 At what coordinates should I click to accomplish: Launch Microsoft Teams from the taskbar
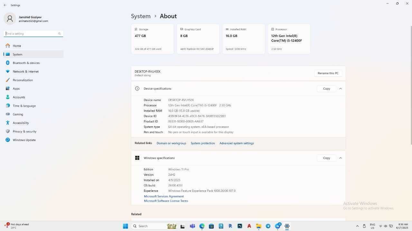click(x=192, y=226)
